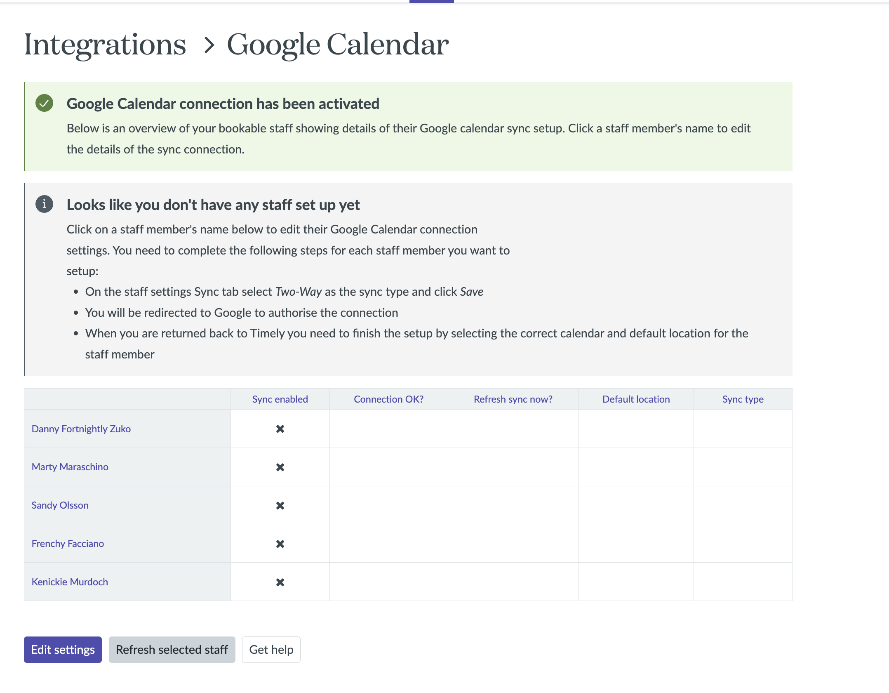Click Kenickie Murdoch's name link

[70, 582]
